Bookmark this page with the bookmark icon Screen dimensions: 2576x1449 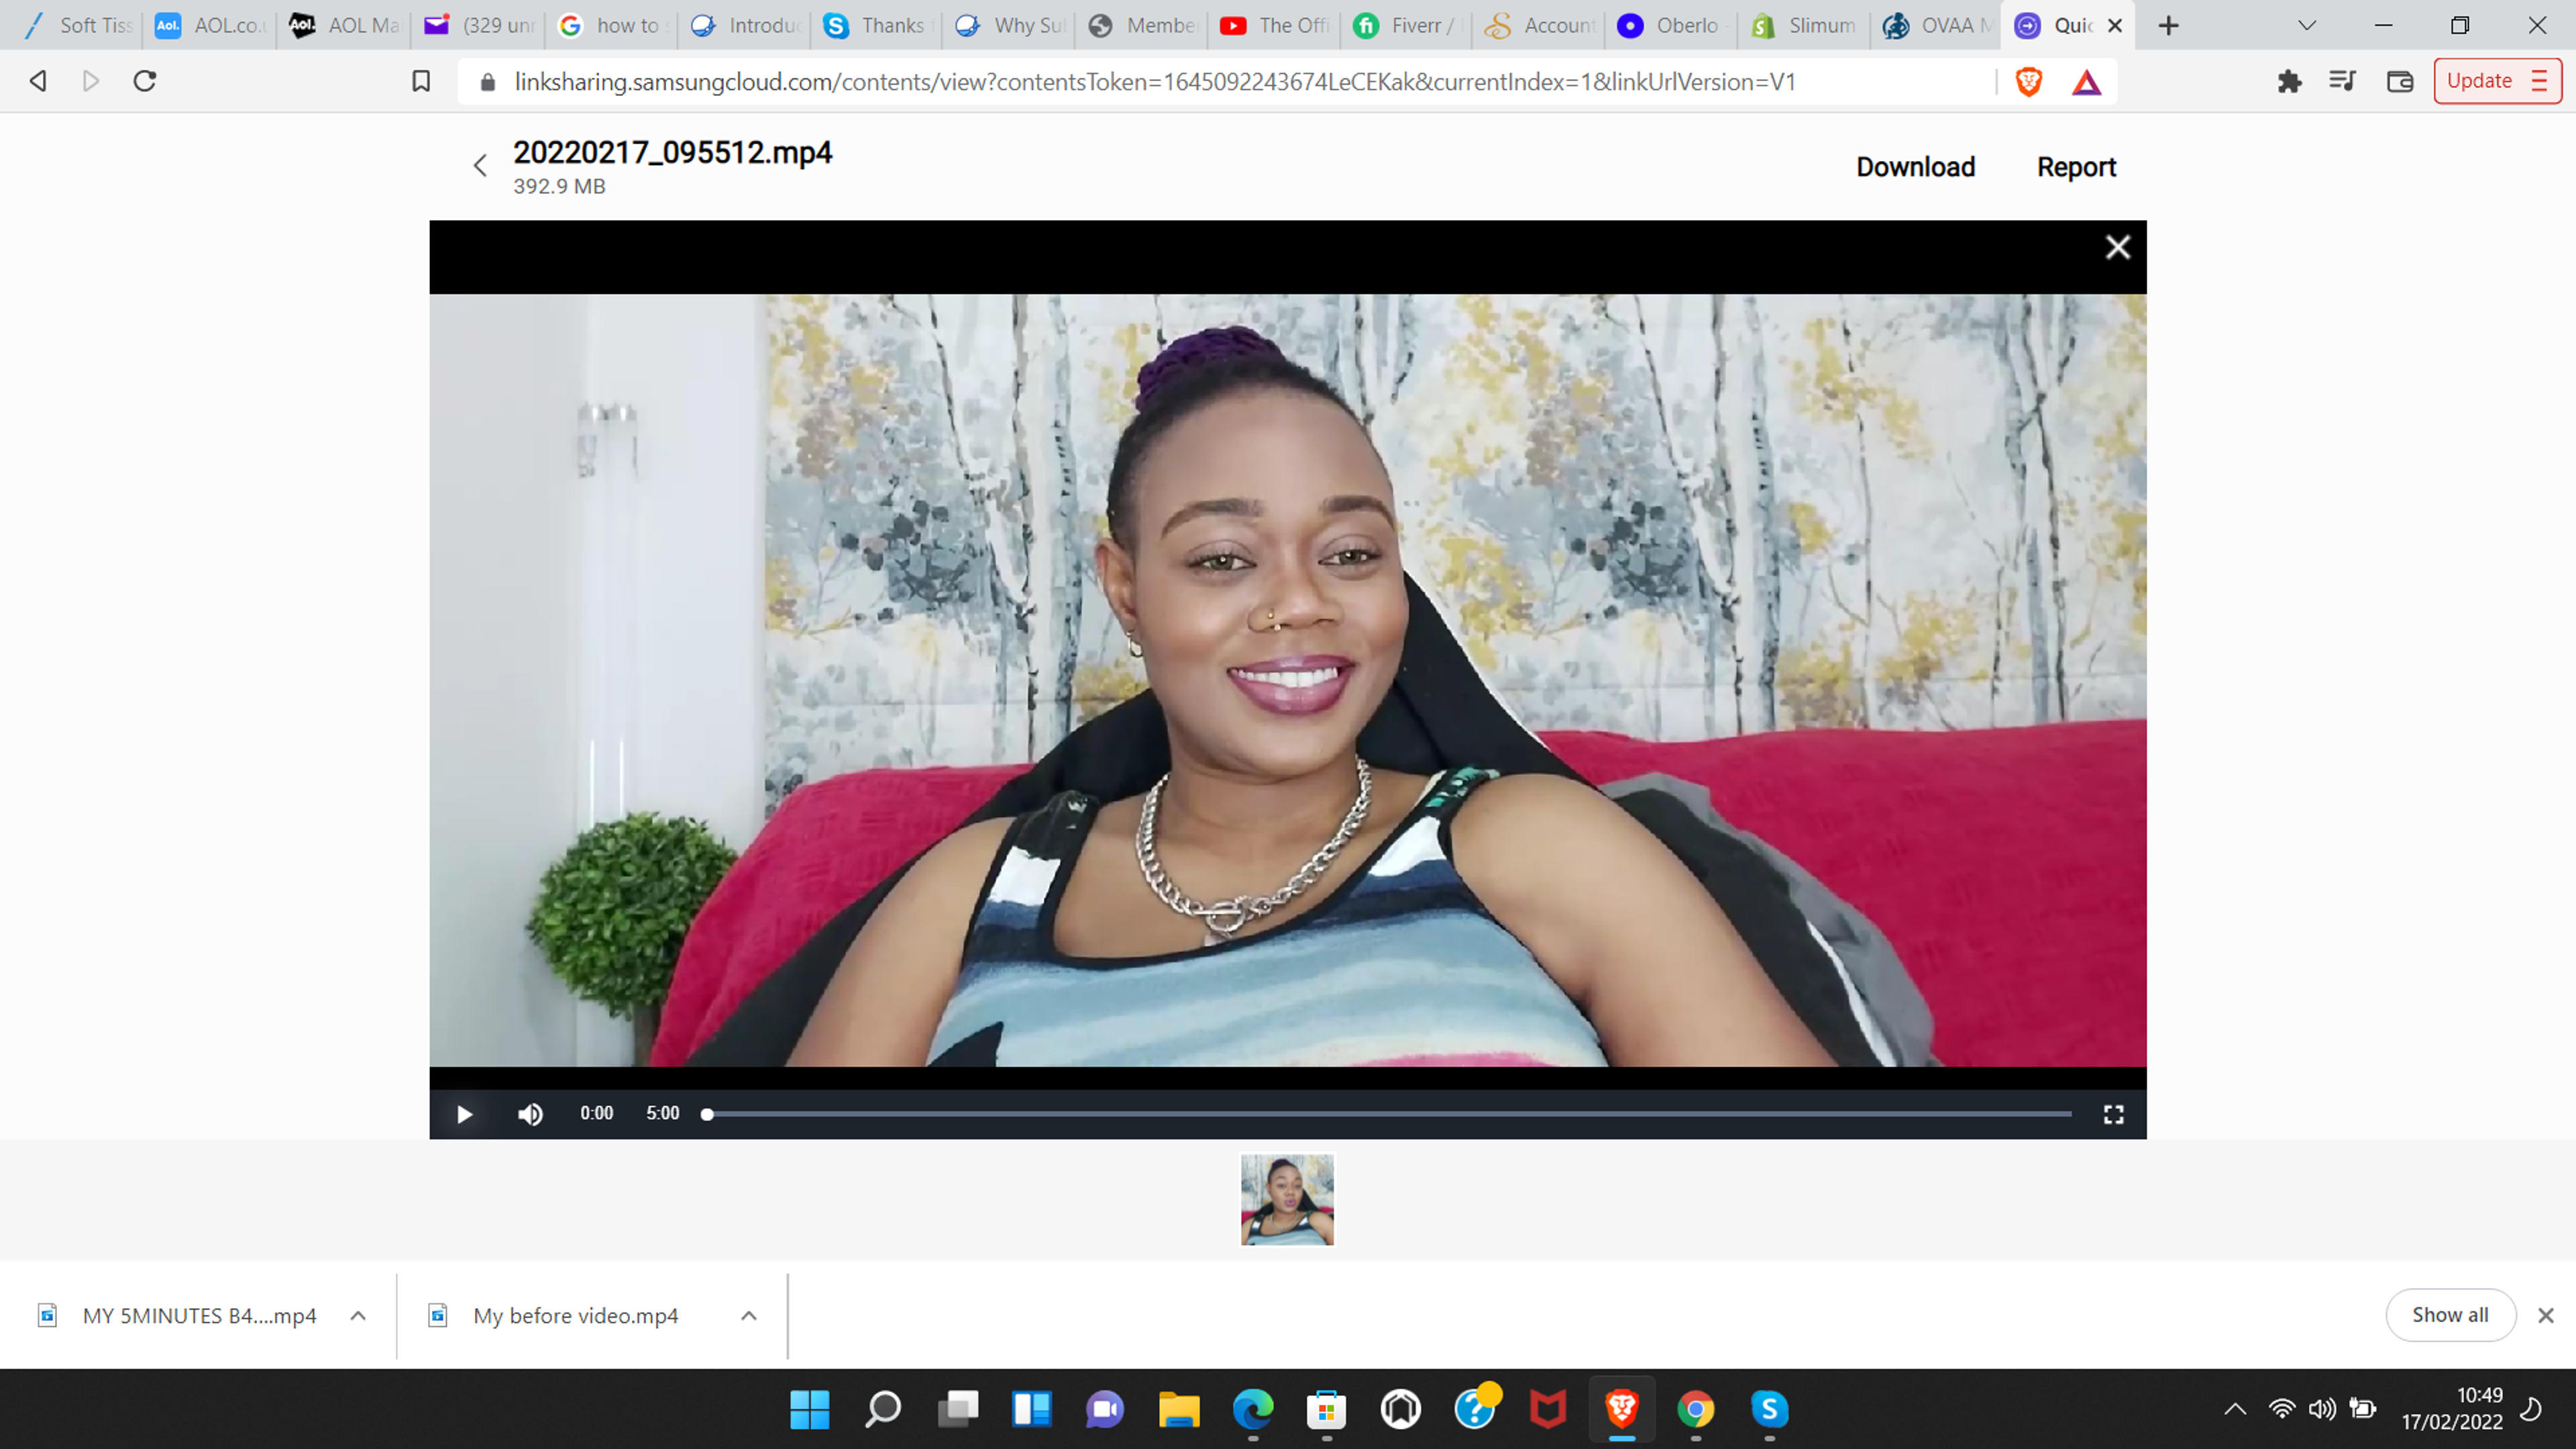[x=421, y=81]
